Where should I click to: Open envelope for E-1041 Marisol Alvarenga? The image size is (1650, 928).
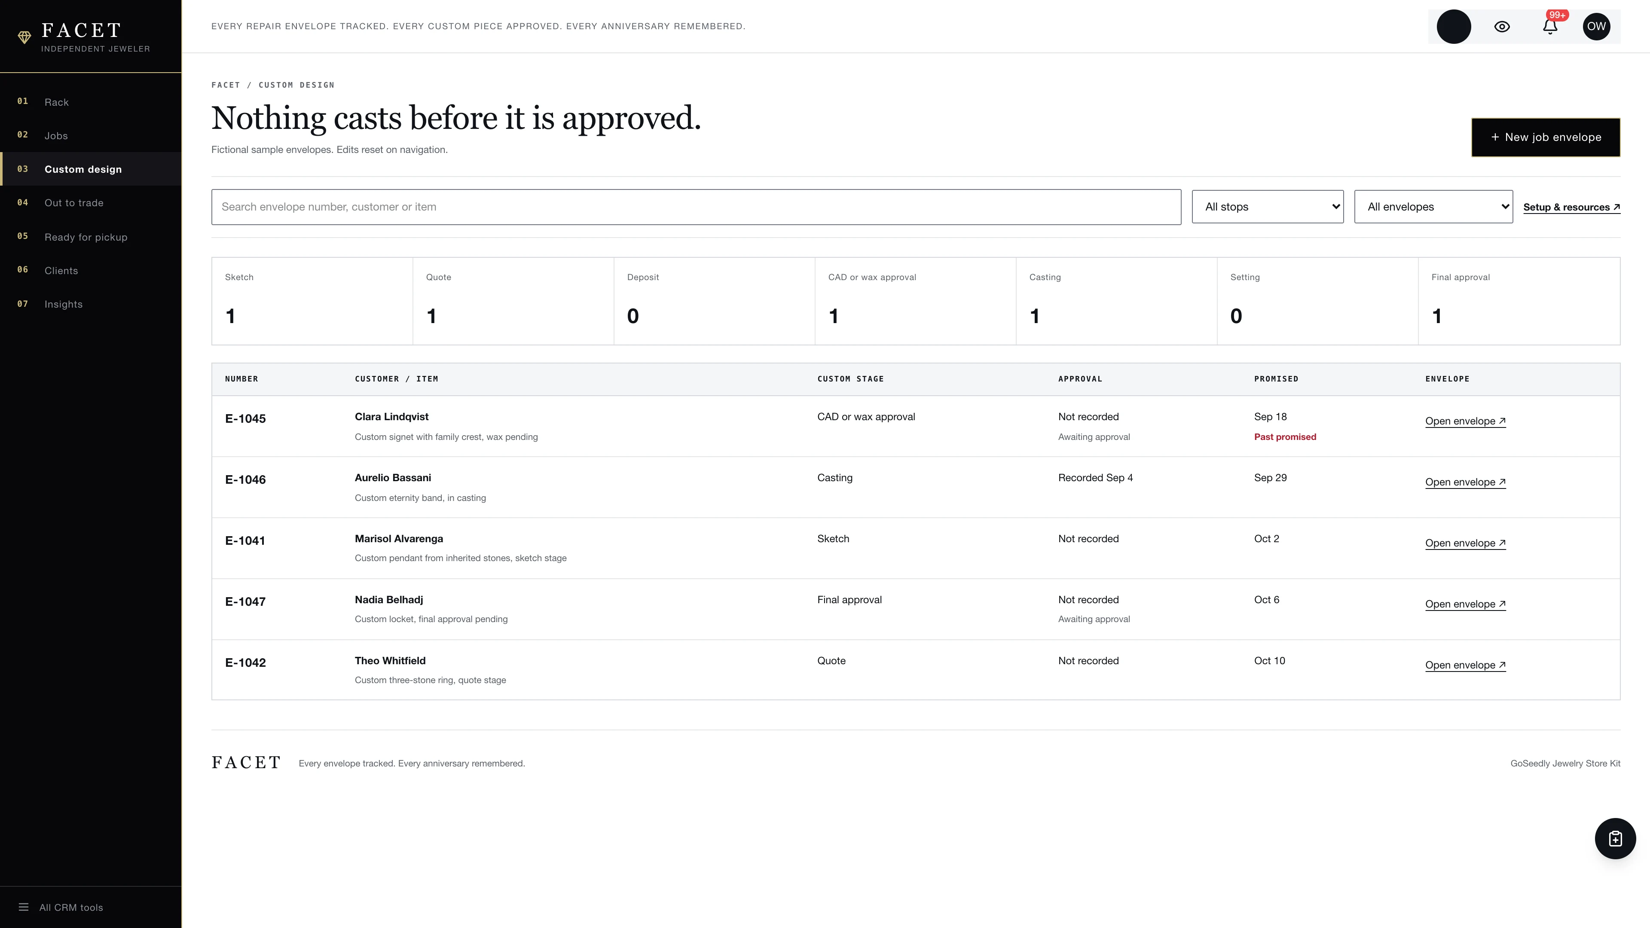click(1466, 543)
